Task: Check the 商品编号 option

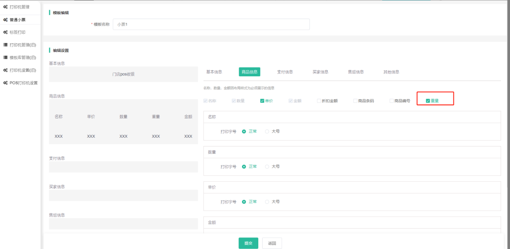Action: point(392,101)
